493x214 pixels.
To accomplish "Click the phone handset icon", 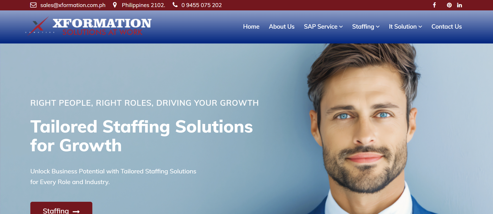I will [175, 5].
